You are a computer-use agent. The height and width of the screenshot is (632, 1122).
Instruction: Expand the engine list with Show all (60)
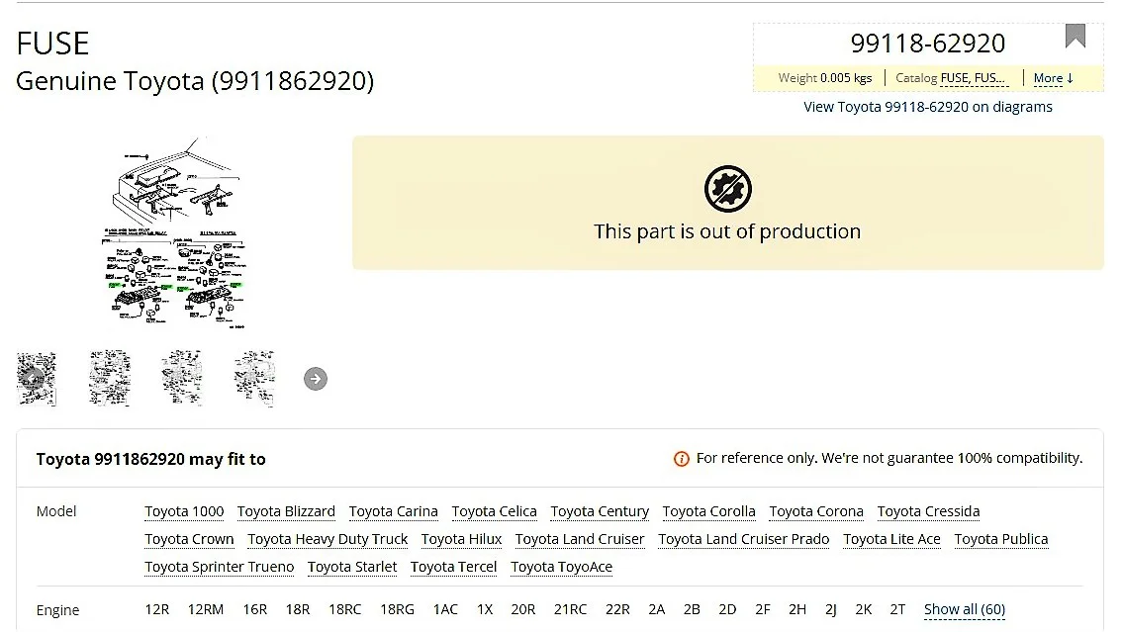tap(964, 609)
